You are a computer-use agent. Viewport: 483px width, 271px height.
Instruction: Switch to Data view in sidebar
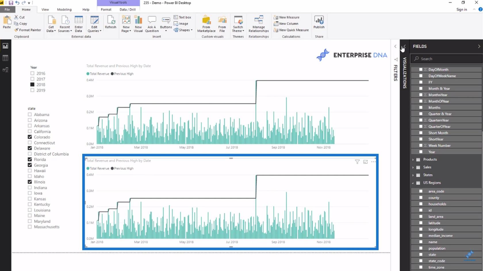click(x=5, y=58)
